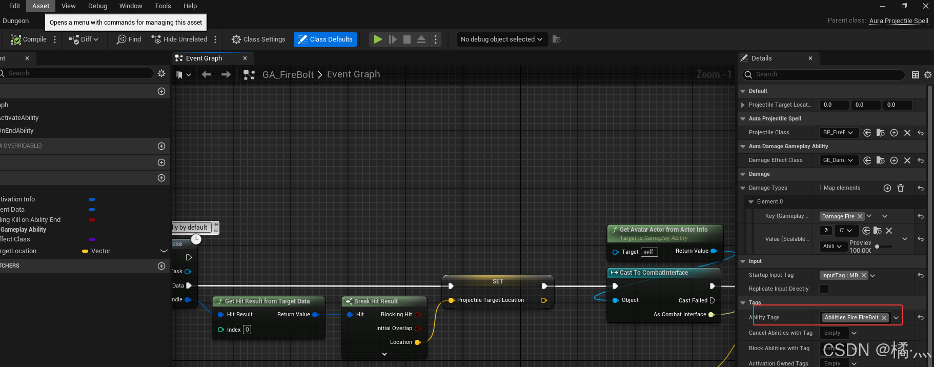This screenshot has height=367, width=934.
Task: Open play options three-dot menu
Action: (x=436, y=39)
